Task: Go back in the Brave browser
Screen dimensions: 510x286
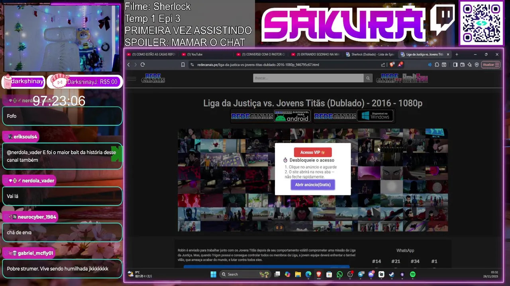Action: click(x=128, y=65)
